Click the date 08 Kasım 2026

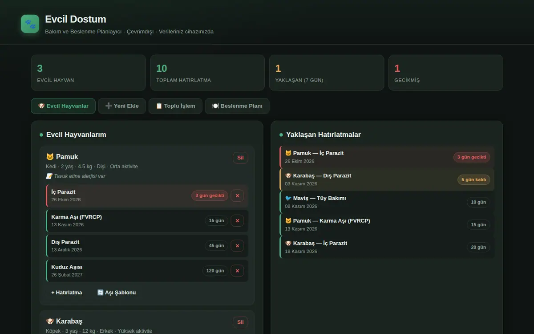[x=301, y=206]
